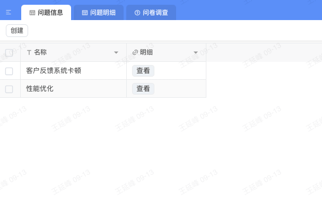The image size is (322, 223).
Task: Open the 名称 column dropdown arrow
Action: tap(116, 52)
